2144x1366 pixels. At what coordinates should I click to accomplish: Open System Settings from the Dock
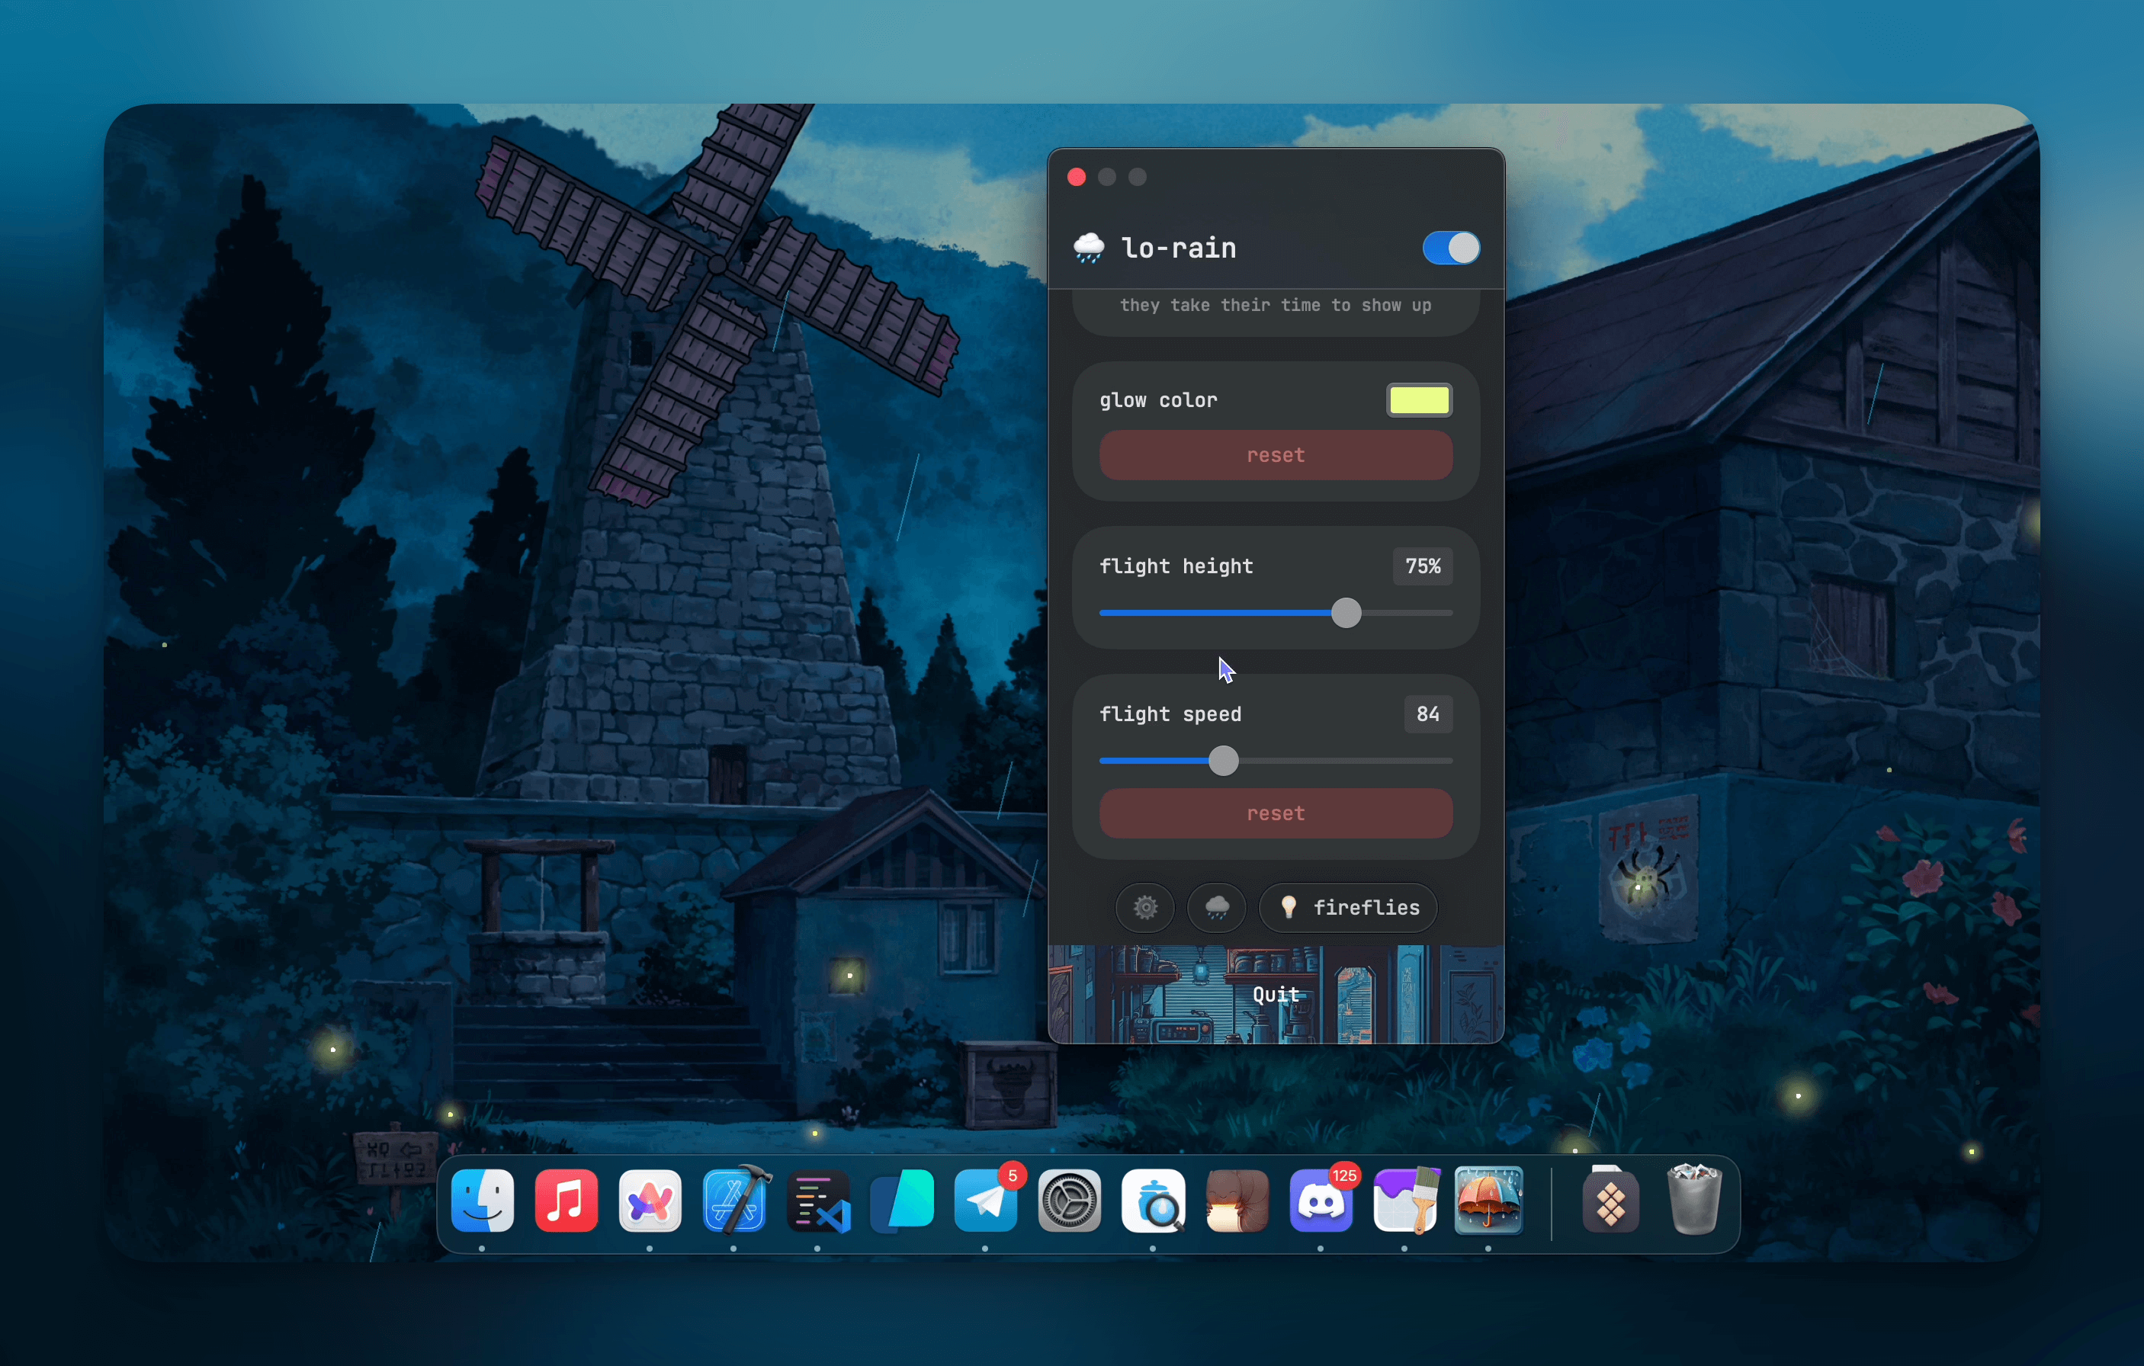pos(1069,1201)
